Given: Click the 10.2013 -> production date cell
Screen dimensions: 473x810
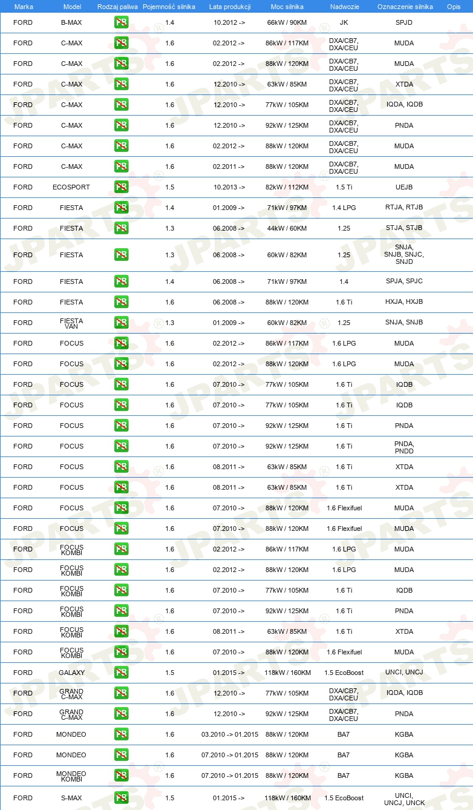Looking at the screenshot, I should (229, 187).
